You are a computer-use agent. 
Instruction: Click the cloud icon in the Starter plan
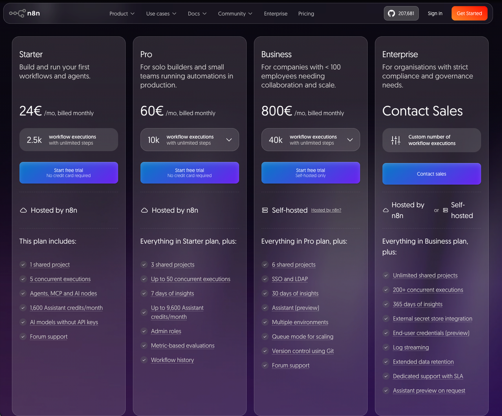point(24,210)
